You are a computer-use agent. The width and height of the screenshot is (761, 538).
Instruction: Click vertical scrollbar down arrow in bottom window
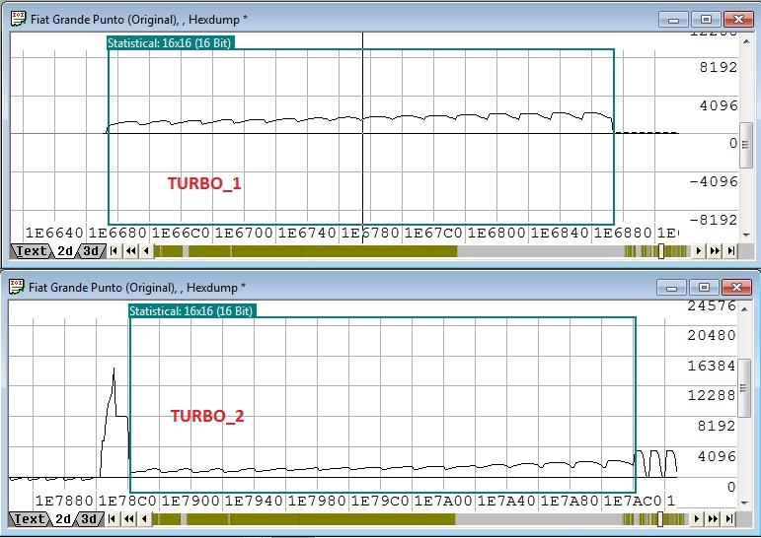744,504
